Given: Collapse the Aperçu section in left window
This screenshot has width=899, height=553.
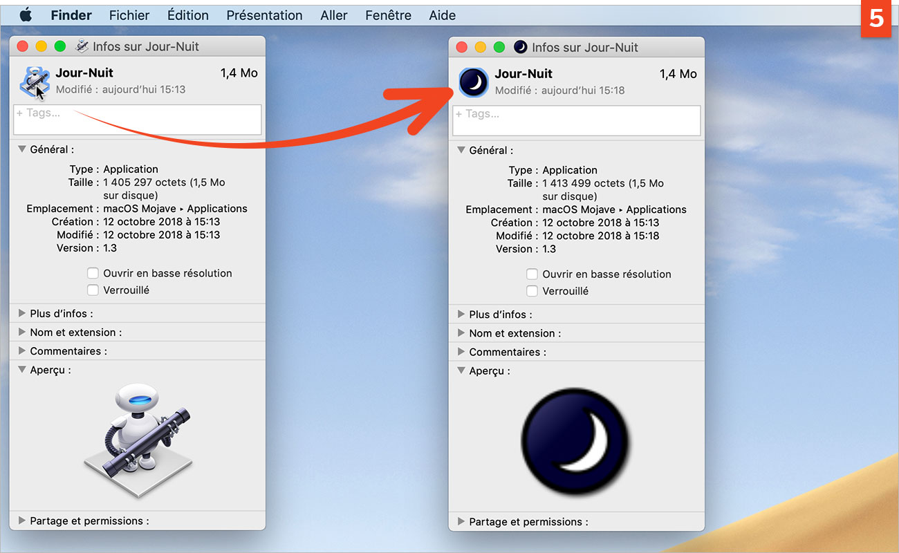Looking at the screenshot, I should click(22, 370).
